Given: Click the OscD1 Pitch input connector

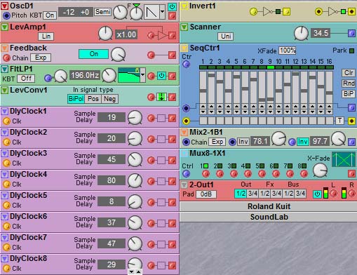Looking at the screenshot, I should [x=6, y=15].
